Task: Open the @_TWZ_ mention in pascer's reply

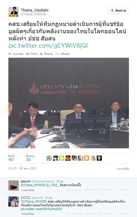Action: pos(52,185)
